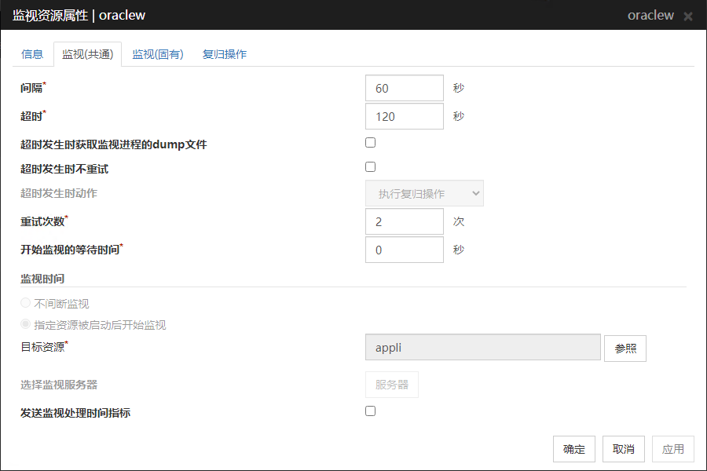Click the 开始监视的等待时间 input field
Viewport: 707px width, 471px height.
pyautogui.click(x=405, y=250)
